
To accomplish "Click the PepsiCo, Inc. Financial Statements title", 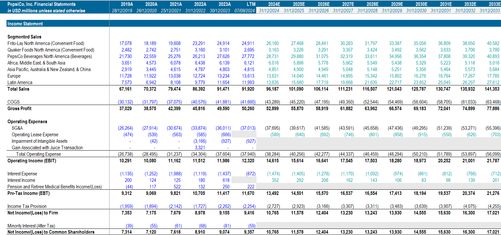I will [41, 4].
